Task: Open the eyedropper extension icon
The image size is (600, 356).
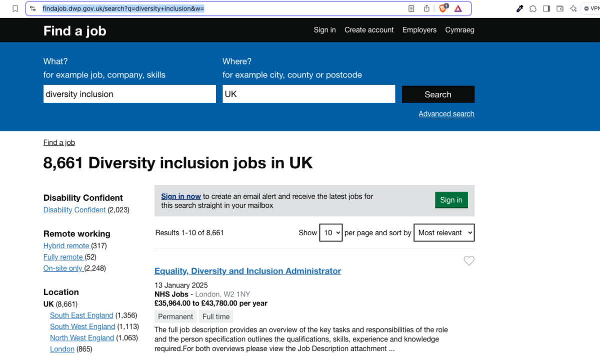Action: pos(520,8)
